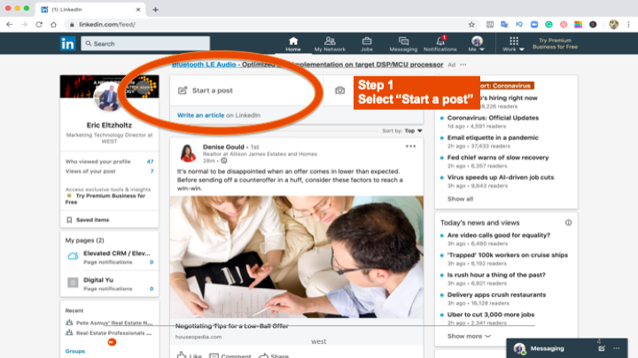
Task: Expand Show more in Today's news
Action: coord(469,336)
